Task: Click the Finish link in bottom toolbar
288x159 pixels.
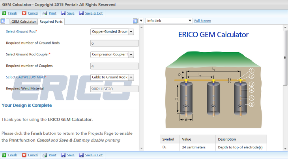Action: (x=13, y=155)
